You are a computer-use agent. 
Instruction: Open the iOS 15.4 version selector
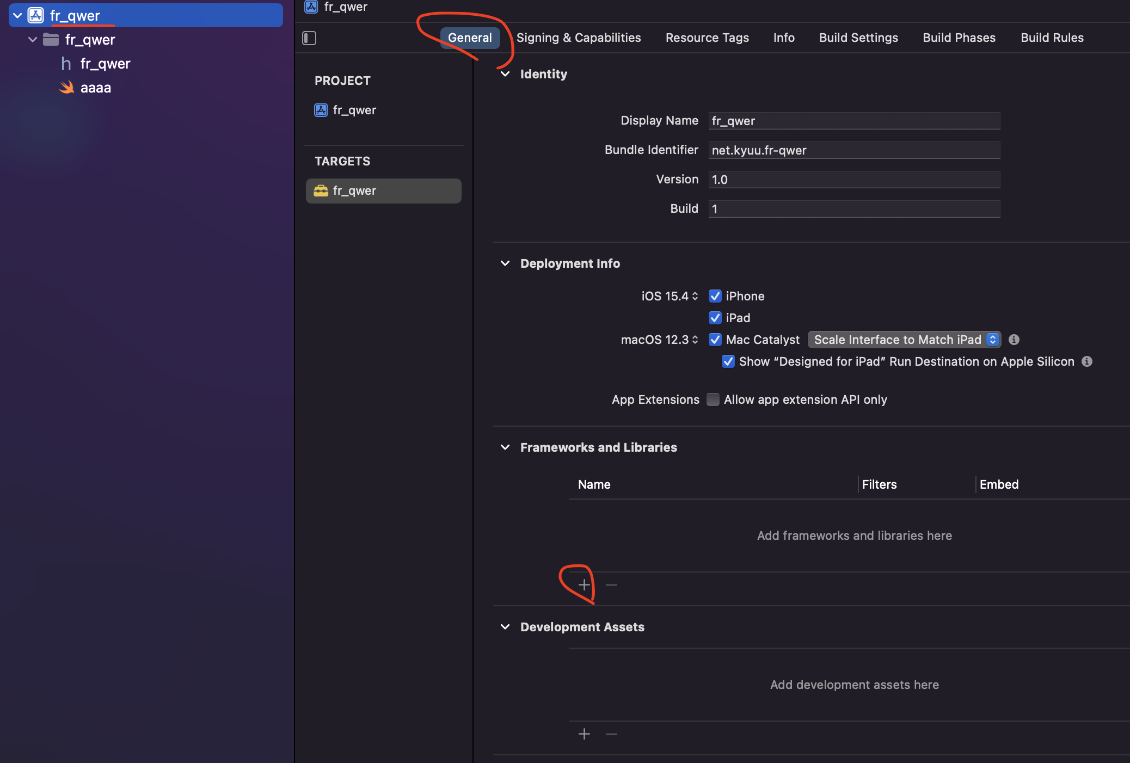(670, 296)
